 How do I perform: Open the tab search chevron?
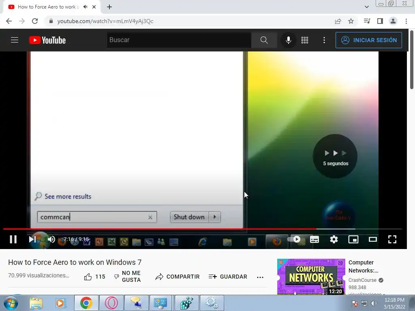pos(366,7)
